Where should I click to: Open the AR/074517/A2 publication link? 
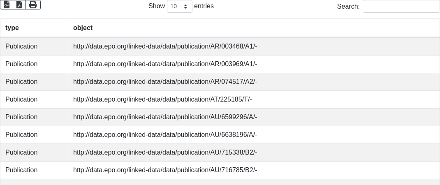point(165,82)
